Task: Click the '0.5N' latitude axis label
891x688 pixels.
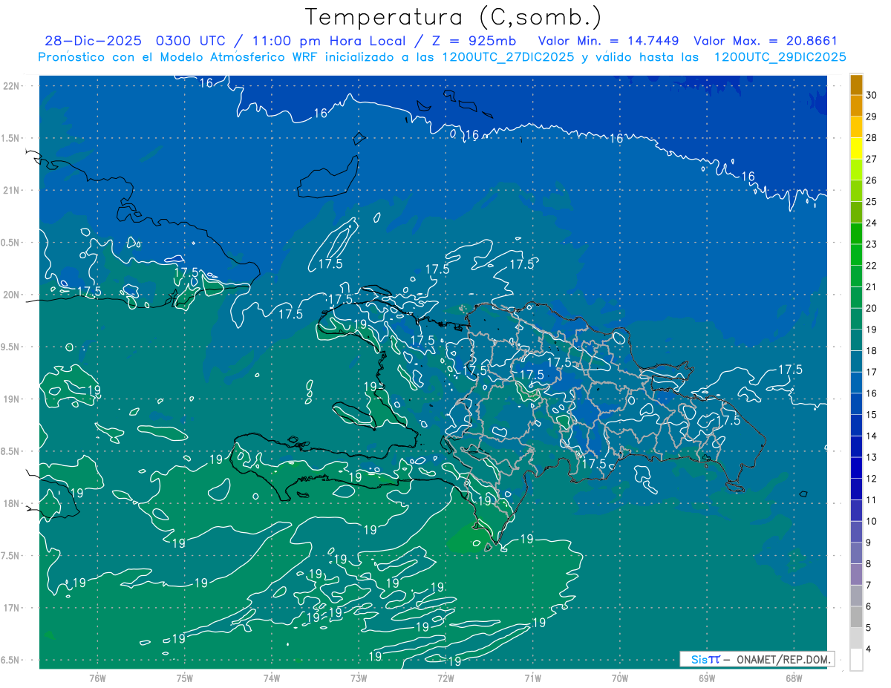Action: pos(11,243)
